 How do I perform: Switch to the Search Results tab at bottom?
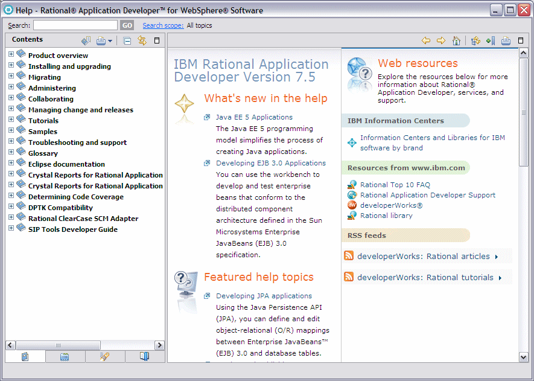pos(104,356)
